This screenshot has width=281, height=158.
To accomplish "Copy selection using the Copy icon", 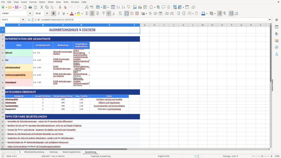I will pyautogui.click(x=47, y=7).
